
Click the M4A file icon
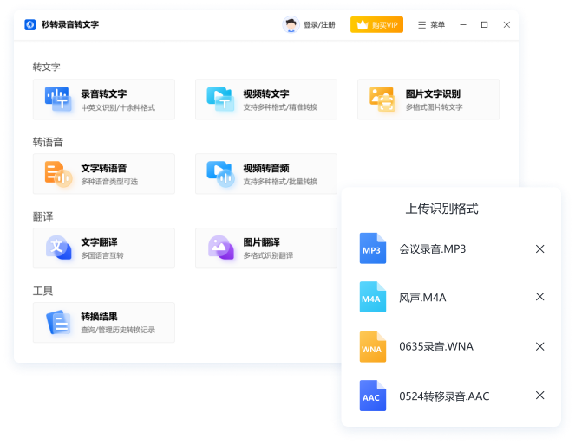click(x=373, y=297)
